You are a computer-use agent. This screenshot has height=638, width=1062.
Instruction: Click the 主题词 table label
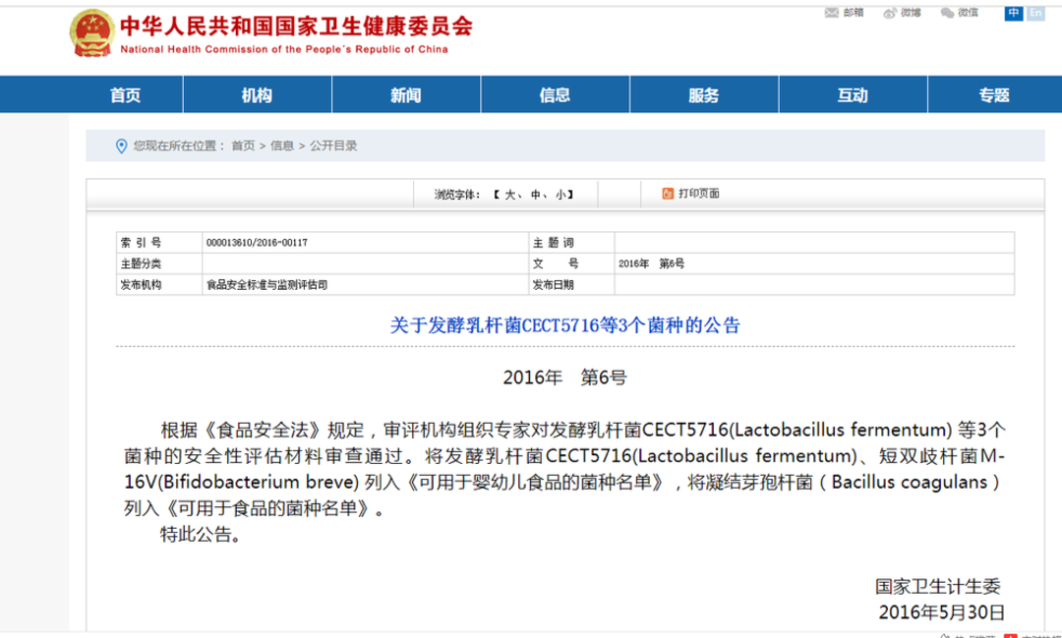pos(553,243)
